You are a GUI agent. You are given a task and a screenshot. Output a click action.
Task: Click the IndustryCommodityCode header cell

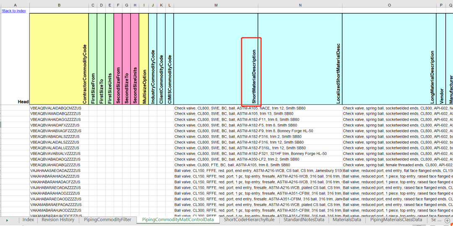(153, 59)
